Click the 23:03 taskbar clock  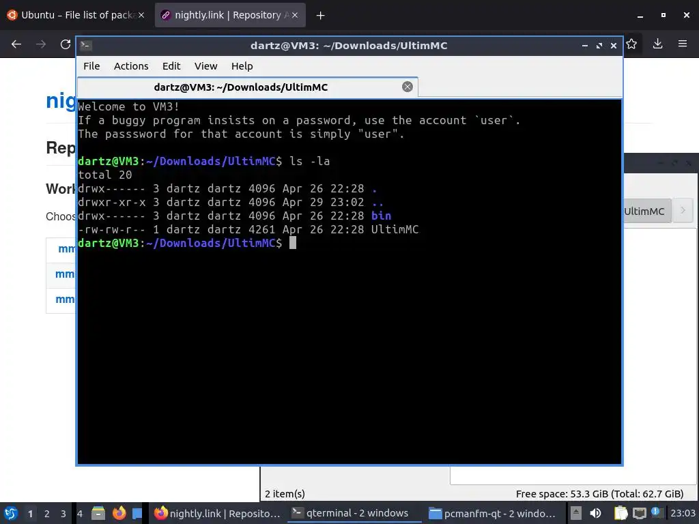(x=683, y=513)
